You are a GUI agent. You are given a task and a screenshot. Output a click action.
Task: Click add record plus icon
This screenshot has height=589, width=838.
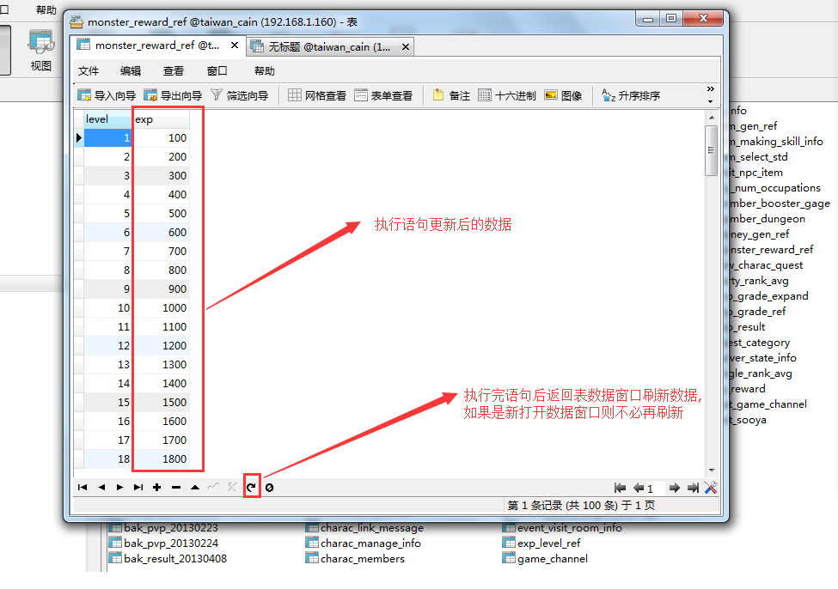[x=156, y=488]
